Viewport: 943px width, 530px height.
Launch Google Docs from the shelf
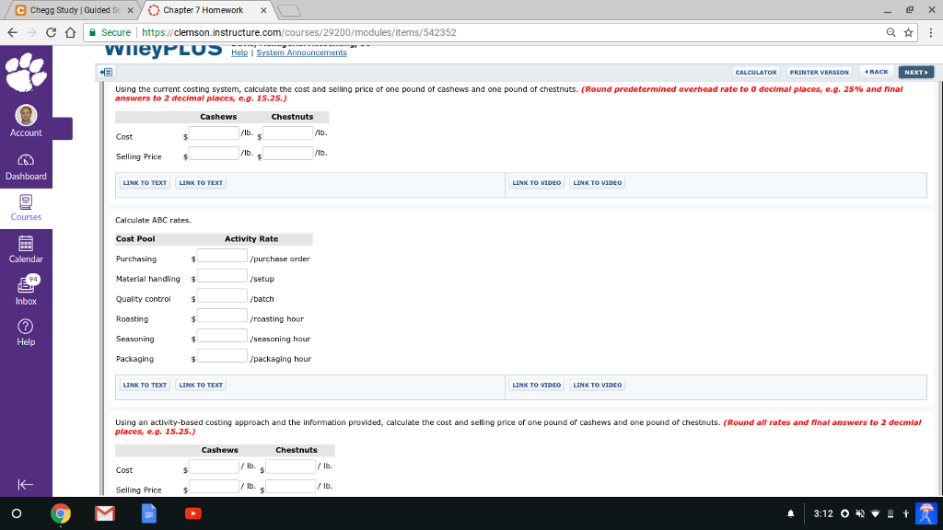click(148, 513)
